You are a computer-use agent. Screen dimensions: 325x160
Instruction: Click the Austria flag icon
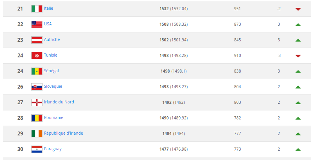tap(37, 40)
